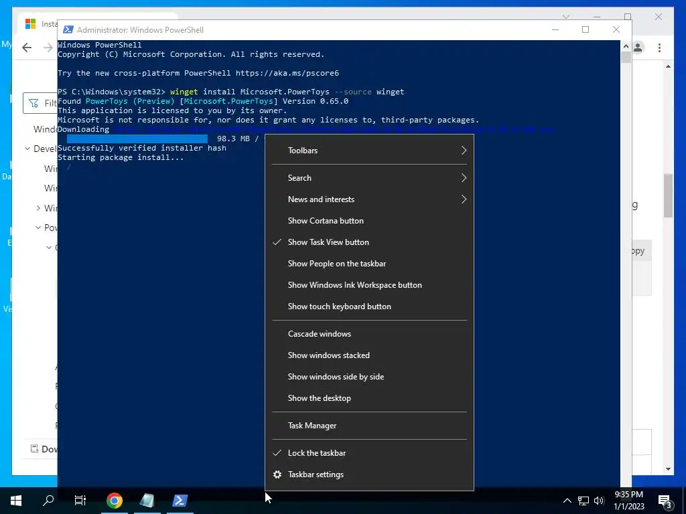Screen dimensions: 686x514
Task: Open the browser three-dot menu
Action: [x=659, y=48]
